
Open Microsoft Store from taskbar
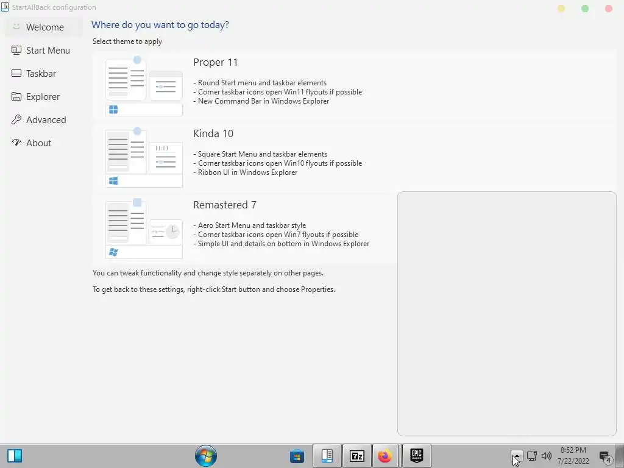tap(297, 456)
